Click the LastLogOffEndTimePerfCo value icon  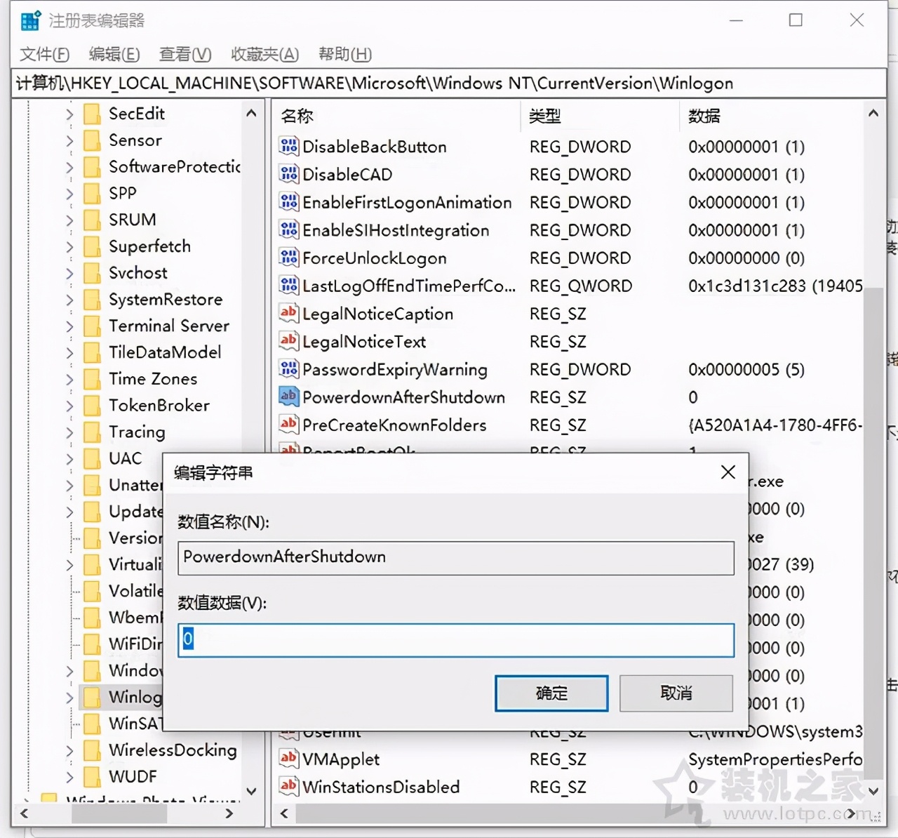(288, 286)
